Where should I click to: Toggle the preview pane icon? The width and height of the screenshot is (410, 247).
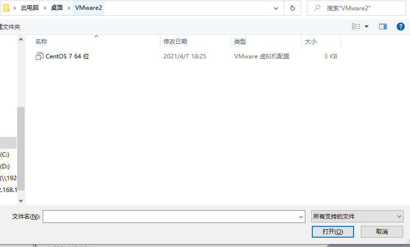coord(383,27)
